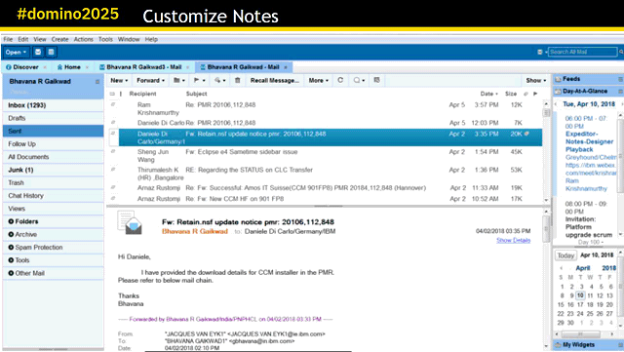Click the calendar horizontal scrollbar thumb

580,334
